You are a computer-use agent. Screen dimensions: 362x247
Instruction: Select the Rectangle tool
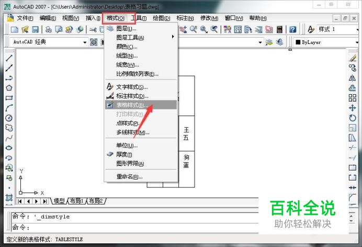9,98
